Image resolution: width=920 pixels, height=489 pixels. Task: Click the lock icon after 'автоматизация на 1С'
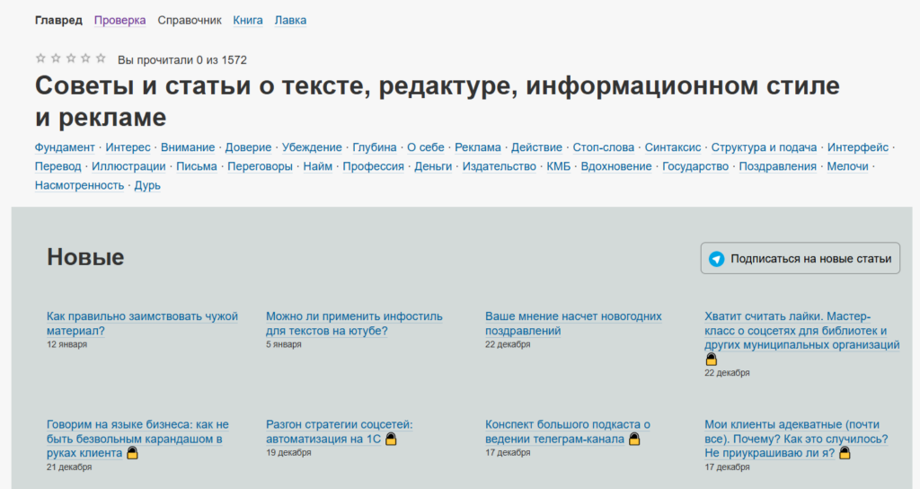pos(392,439)
